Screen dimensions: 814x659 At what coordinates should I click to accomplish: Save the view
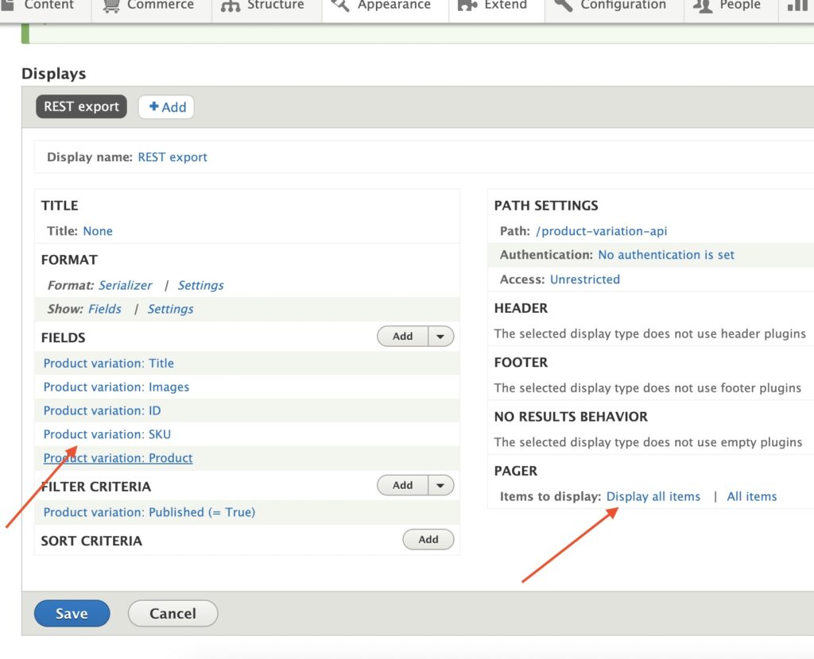[72, 613]
